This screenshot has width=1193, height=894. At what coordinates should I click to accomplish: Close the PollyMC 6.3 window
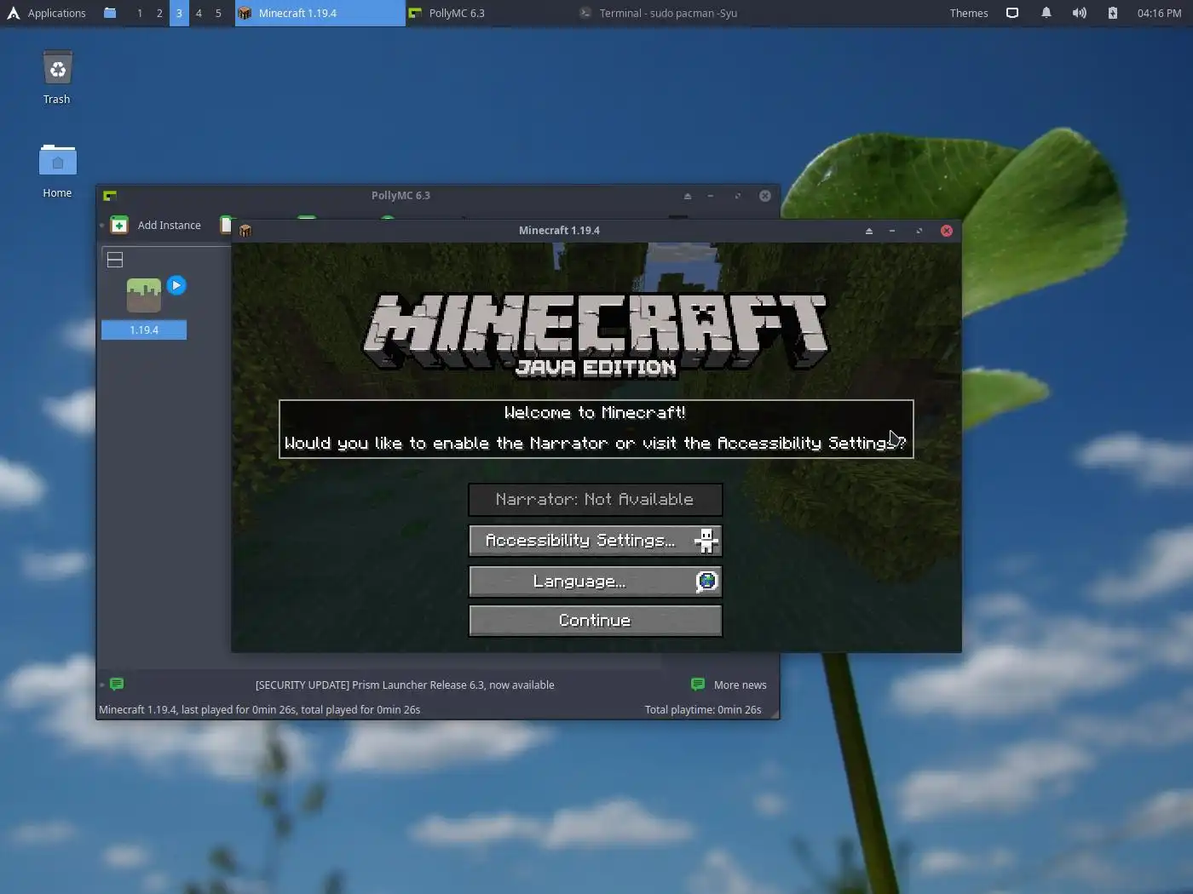click(x=765, y=196)
